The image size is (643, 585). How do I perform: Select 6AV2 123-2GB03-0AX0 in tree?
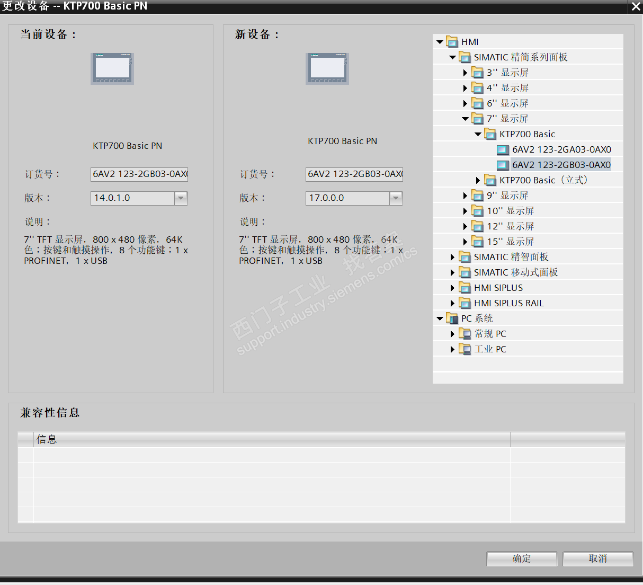561,165
